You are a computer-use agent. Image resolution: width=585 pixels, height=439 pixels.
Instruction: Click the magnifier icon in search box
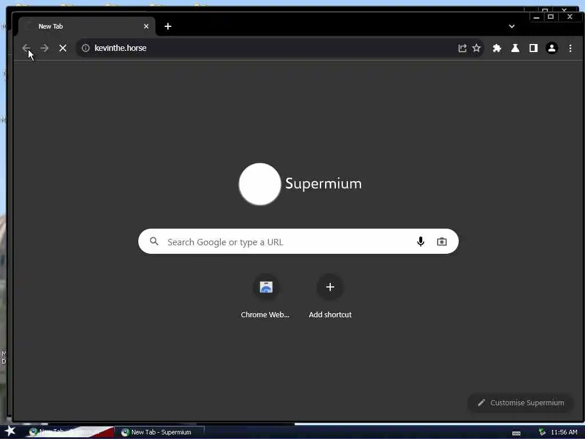154,241
